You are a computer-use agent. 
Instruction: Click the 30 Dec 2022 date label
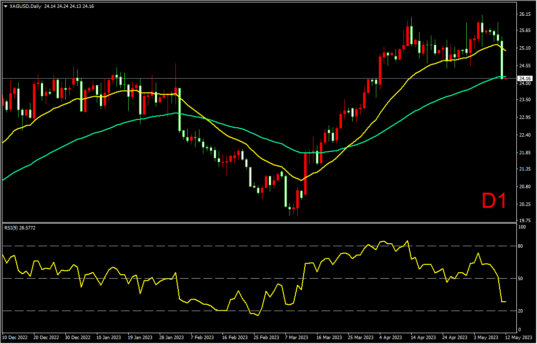(x=78, y=337)
